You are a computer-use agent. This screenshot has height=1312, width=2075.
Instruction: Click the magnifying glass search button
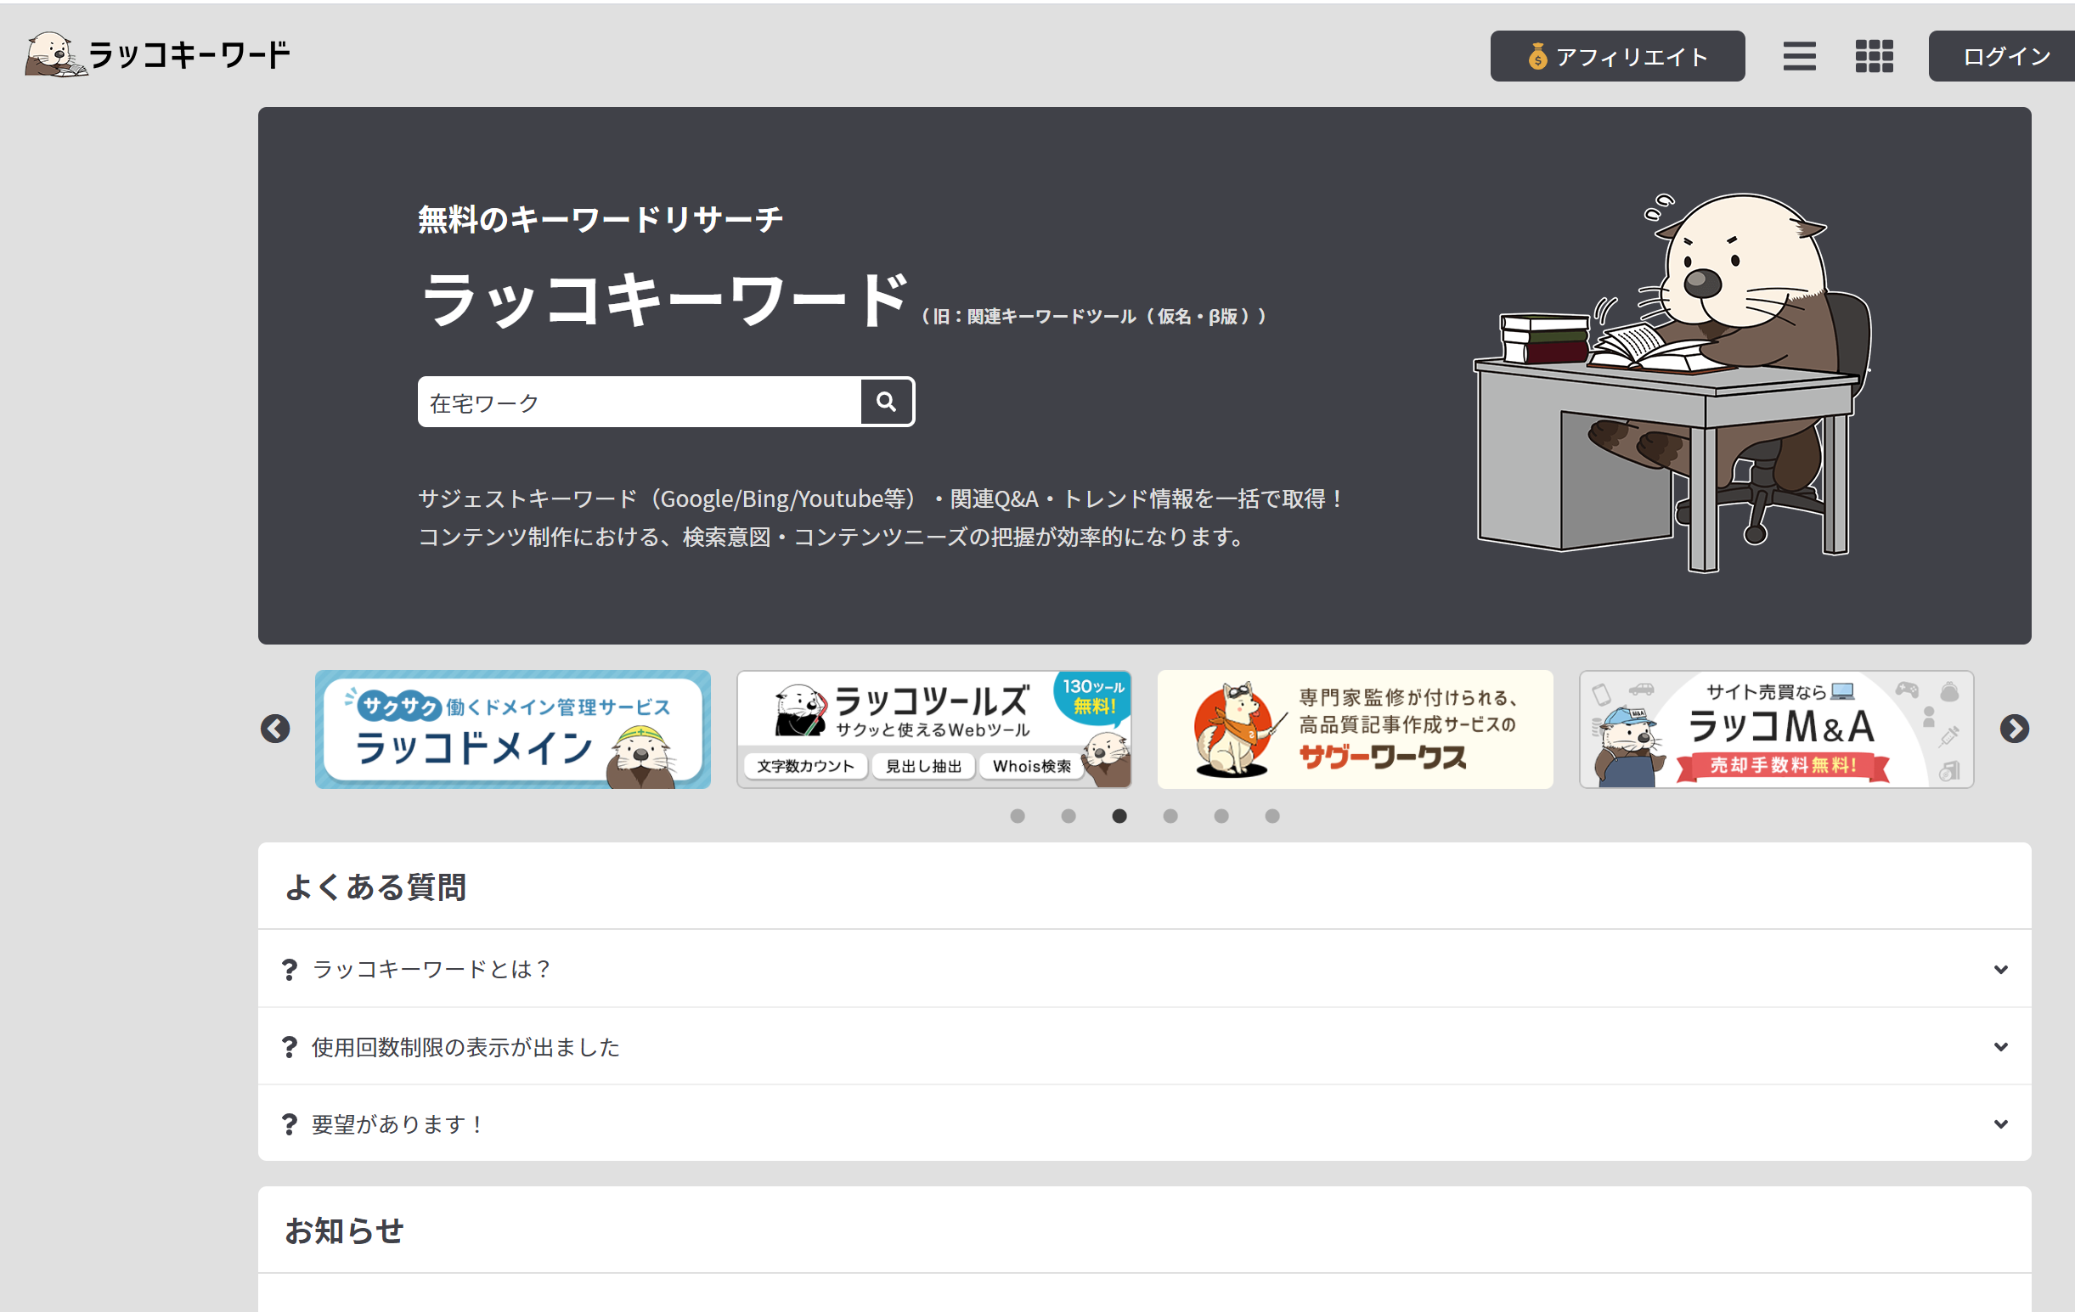coord(887,403)
